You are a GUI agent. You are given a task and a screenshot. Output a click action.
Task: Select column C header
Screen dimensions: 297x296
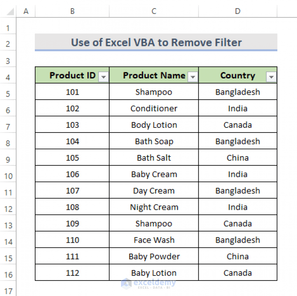coord(154,11)
